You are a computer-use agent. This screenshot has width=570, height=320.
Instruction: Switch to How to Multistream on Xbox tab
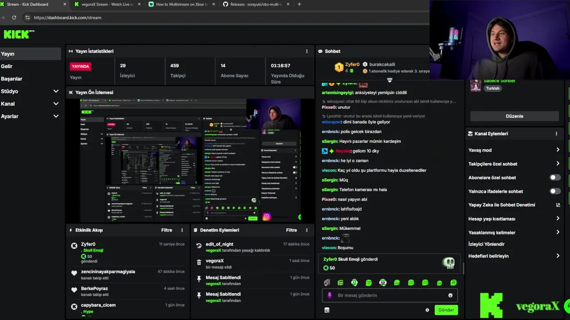point(181,4)
